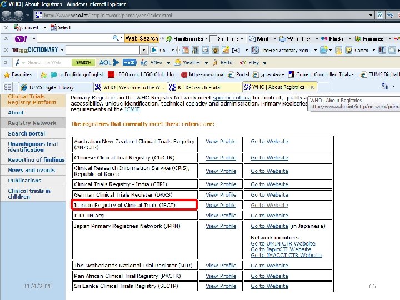400x300 pixels.
Task: Close the AOL toolbar with its X
Action: point(6,62)
